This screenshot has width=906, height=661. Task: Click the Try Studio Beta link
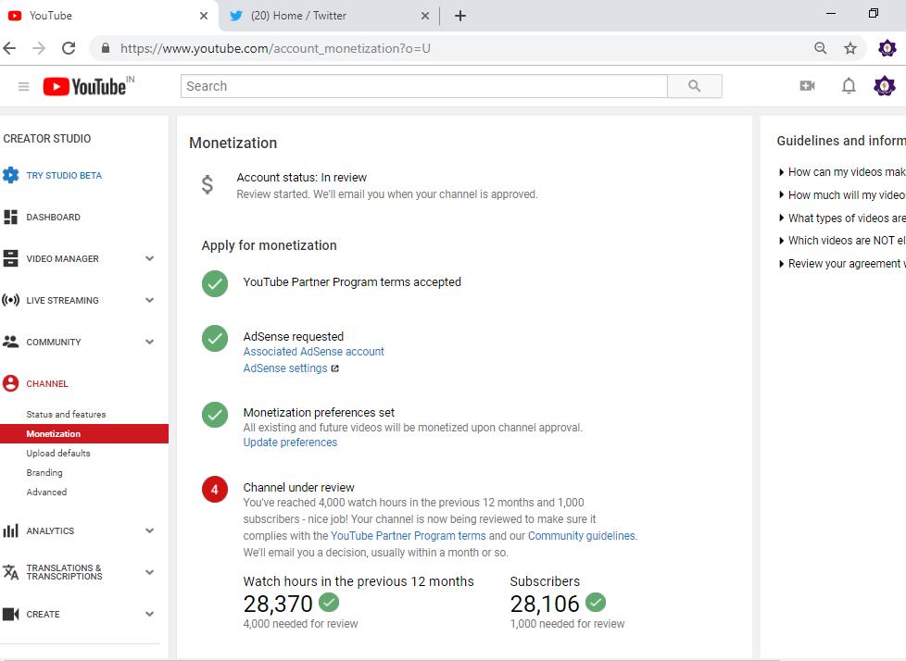(x=64, y=176)
